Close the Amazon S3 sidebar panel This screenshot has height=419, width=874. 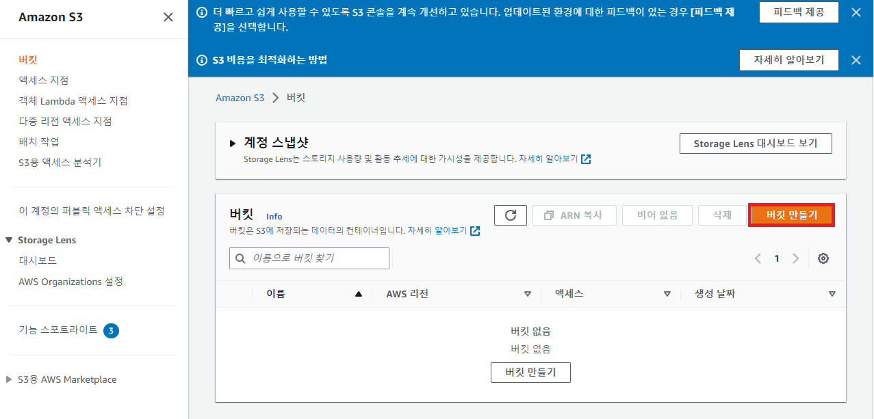168,17
